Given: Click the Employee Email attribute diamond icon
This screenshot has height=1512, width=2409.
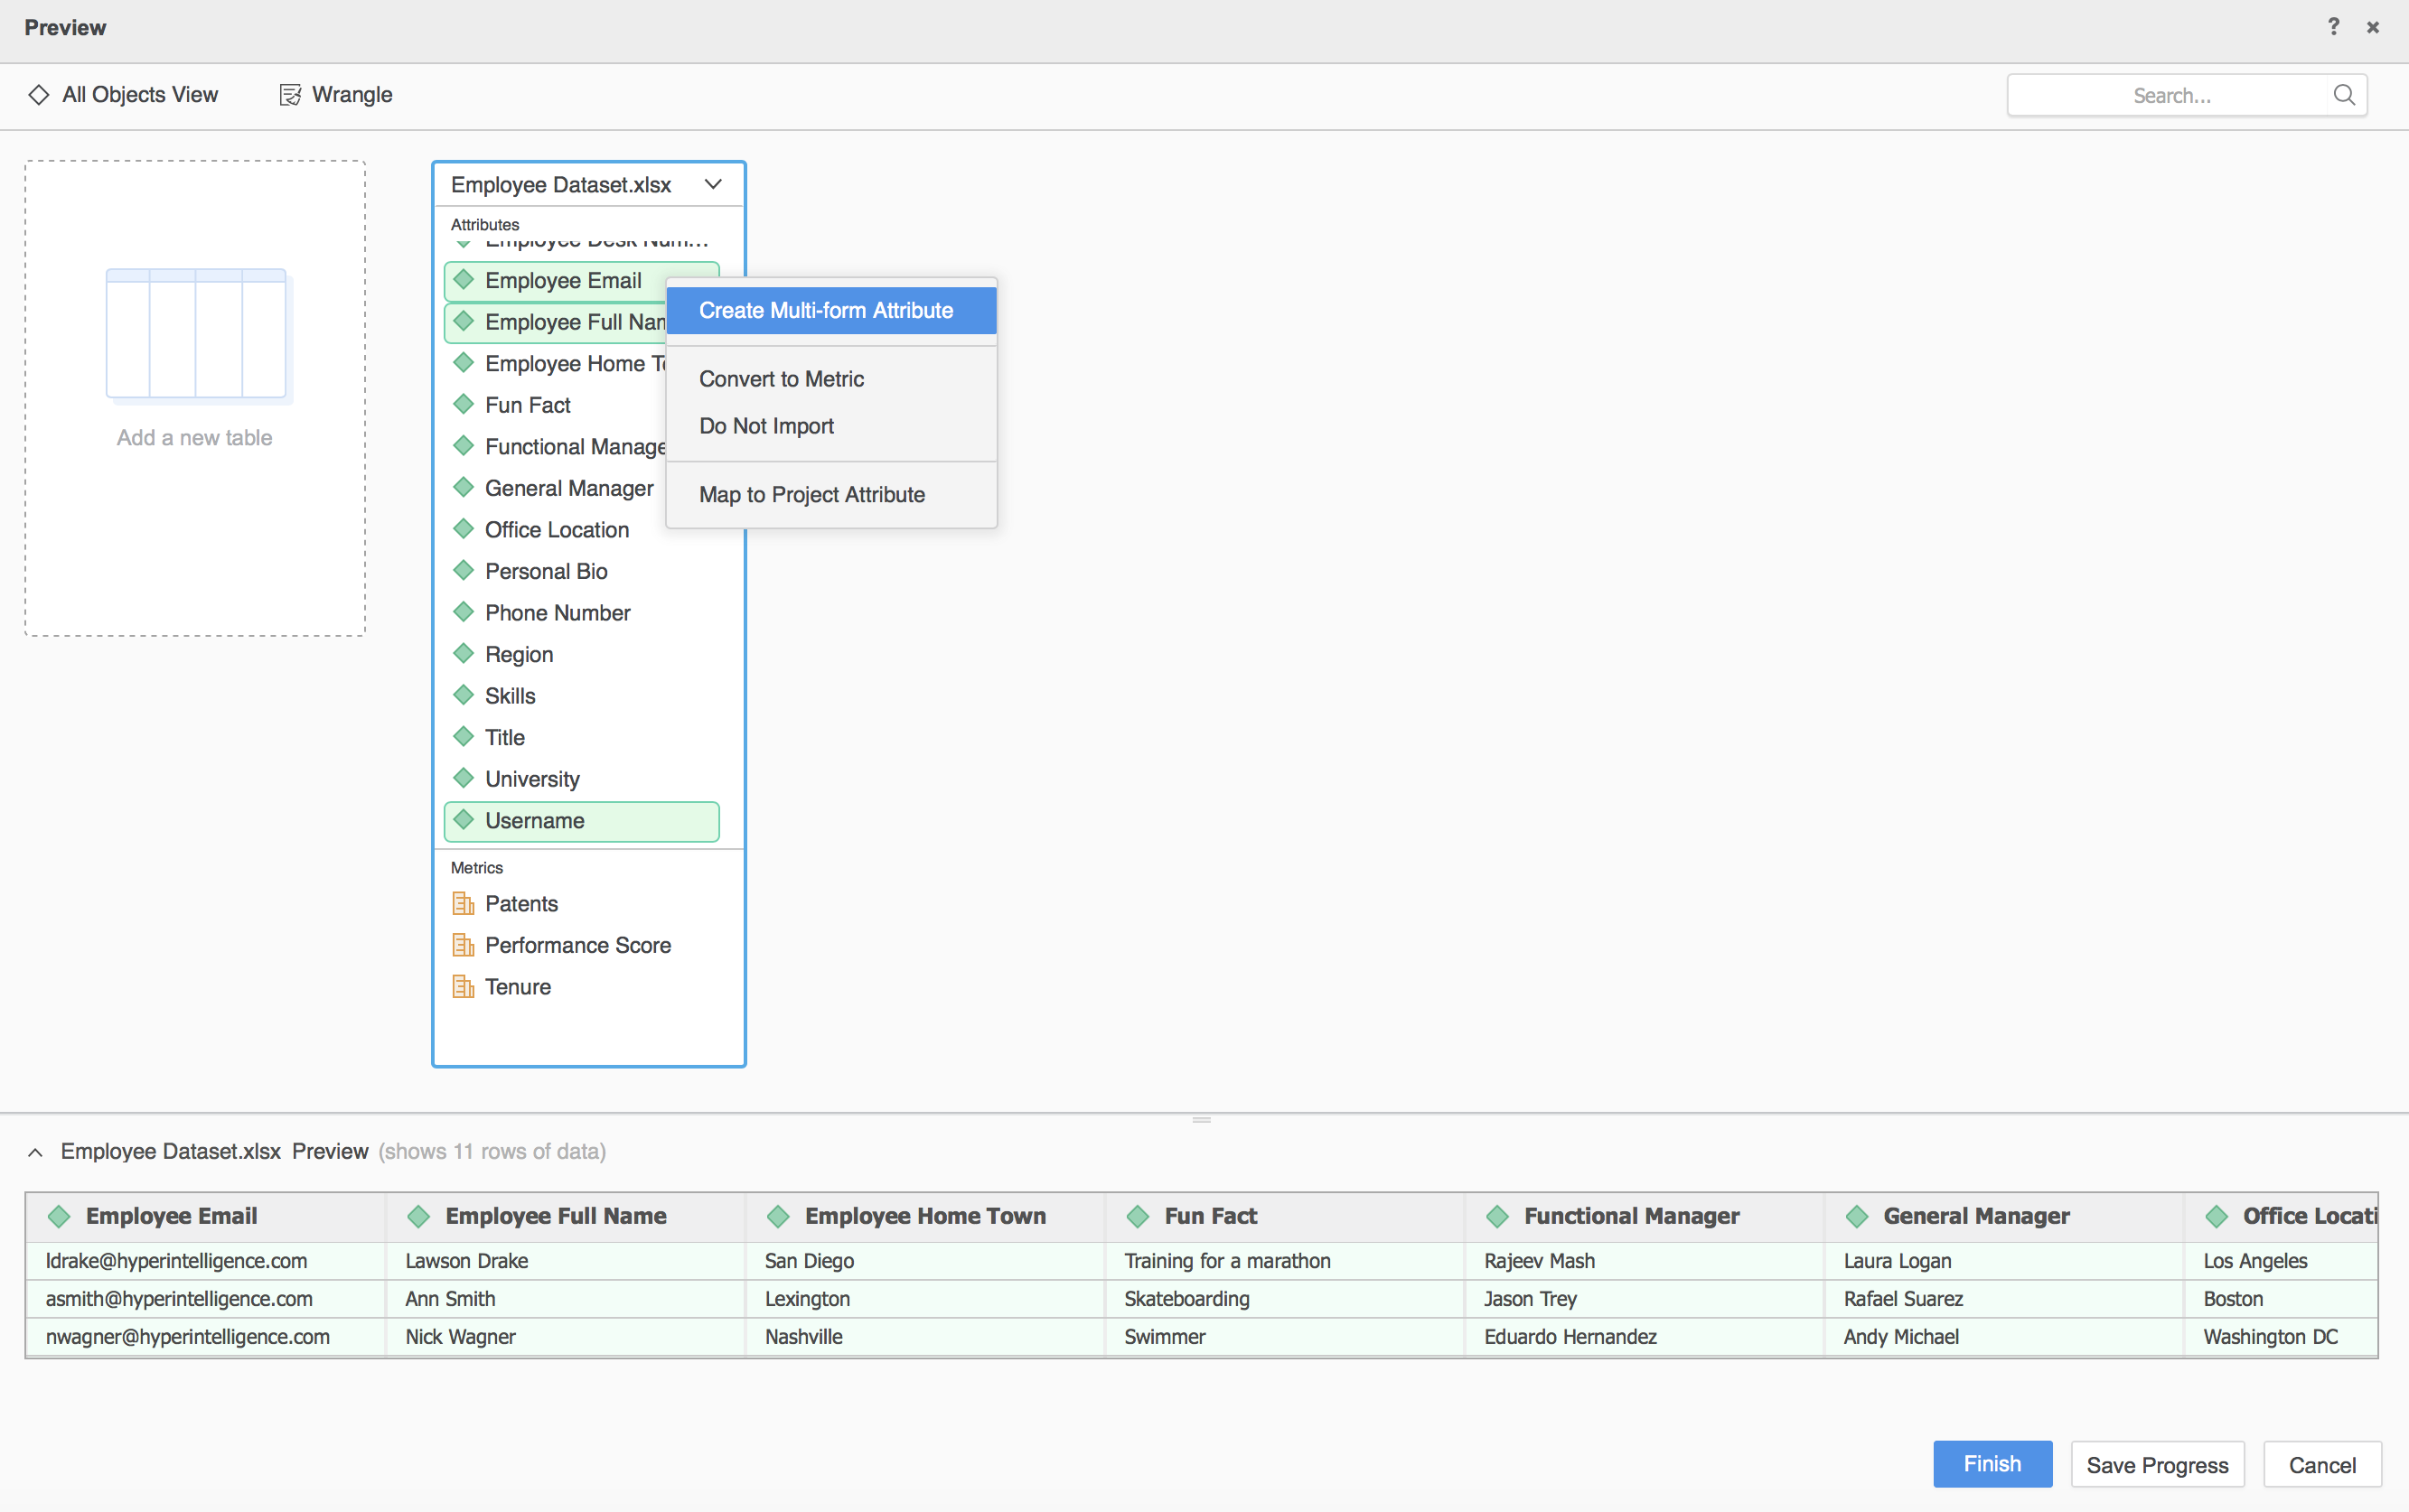Looking at the screenshot, I should (x=464, y=280).
